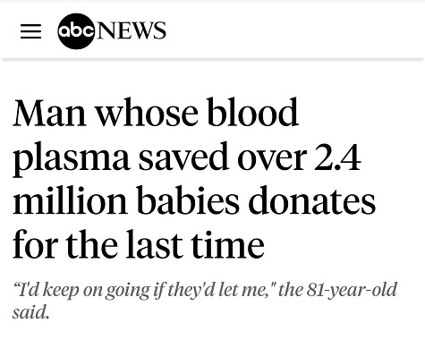Open the hamburger navigation menu

30,31
